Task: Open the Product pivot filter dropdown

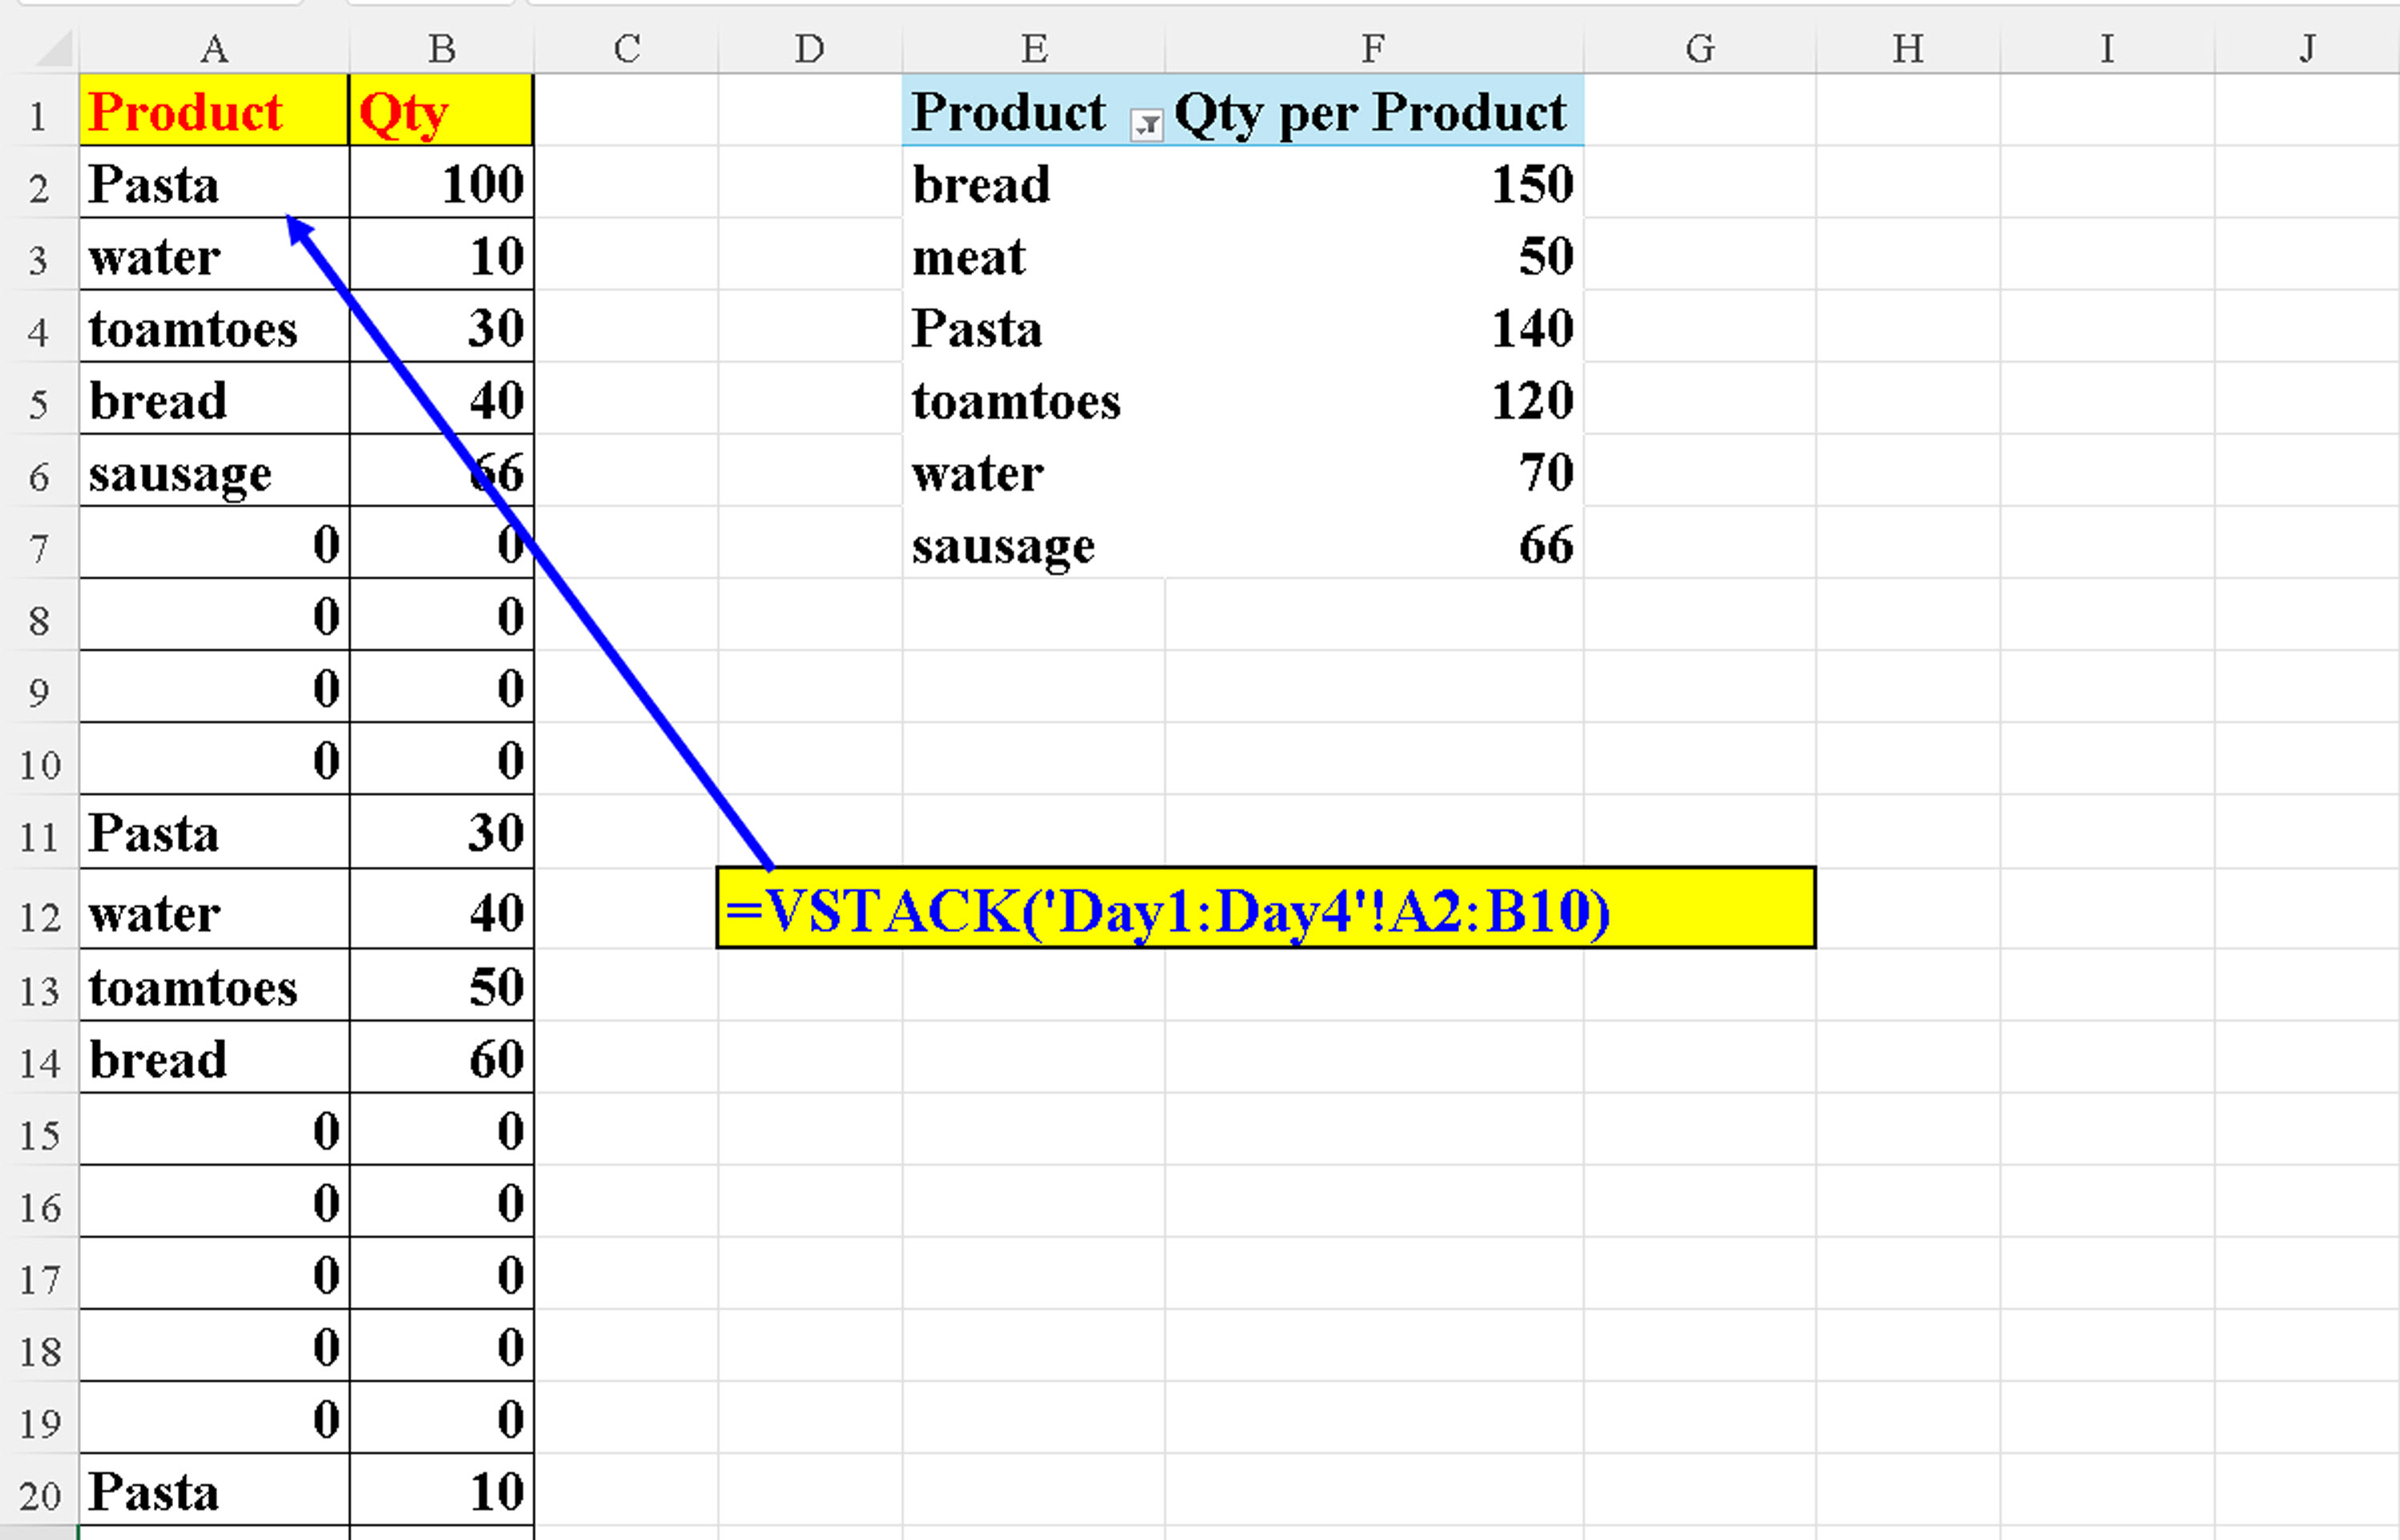Action: pos(1146,126)
